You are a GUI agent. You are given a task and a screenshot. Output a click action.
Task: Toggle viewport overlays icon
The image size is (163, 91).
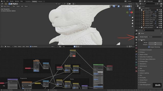119,6
